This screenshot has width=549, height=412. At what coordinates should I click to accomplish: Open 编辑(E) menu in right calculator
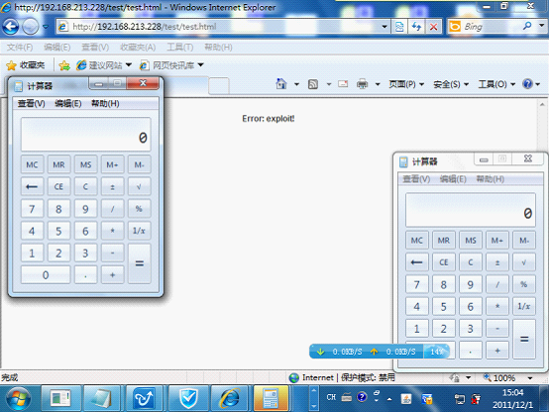(453, 179)
